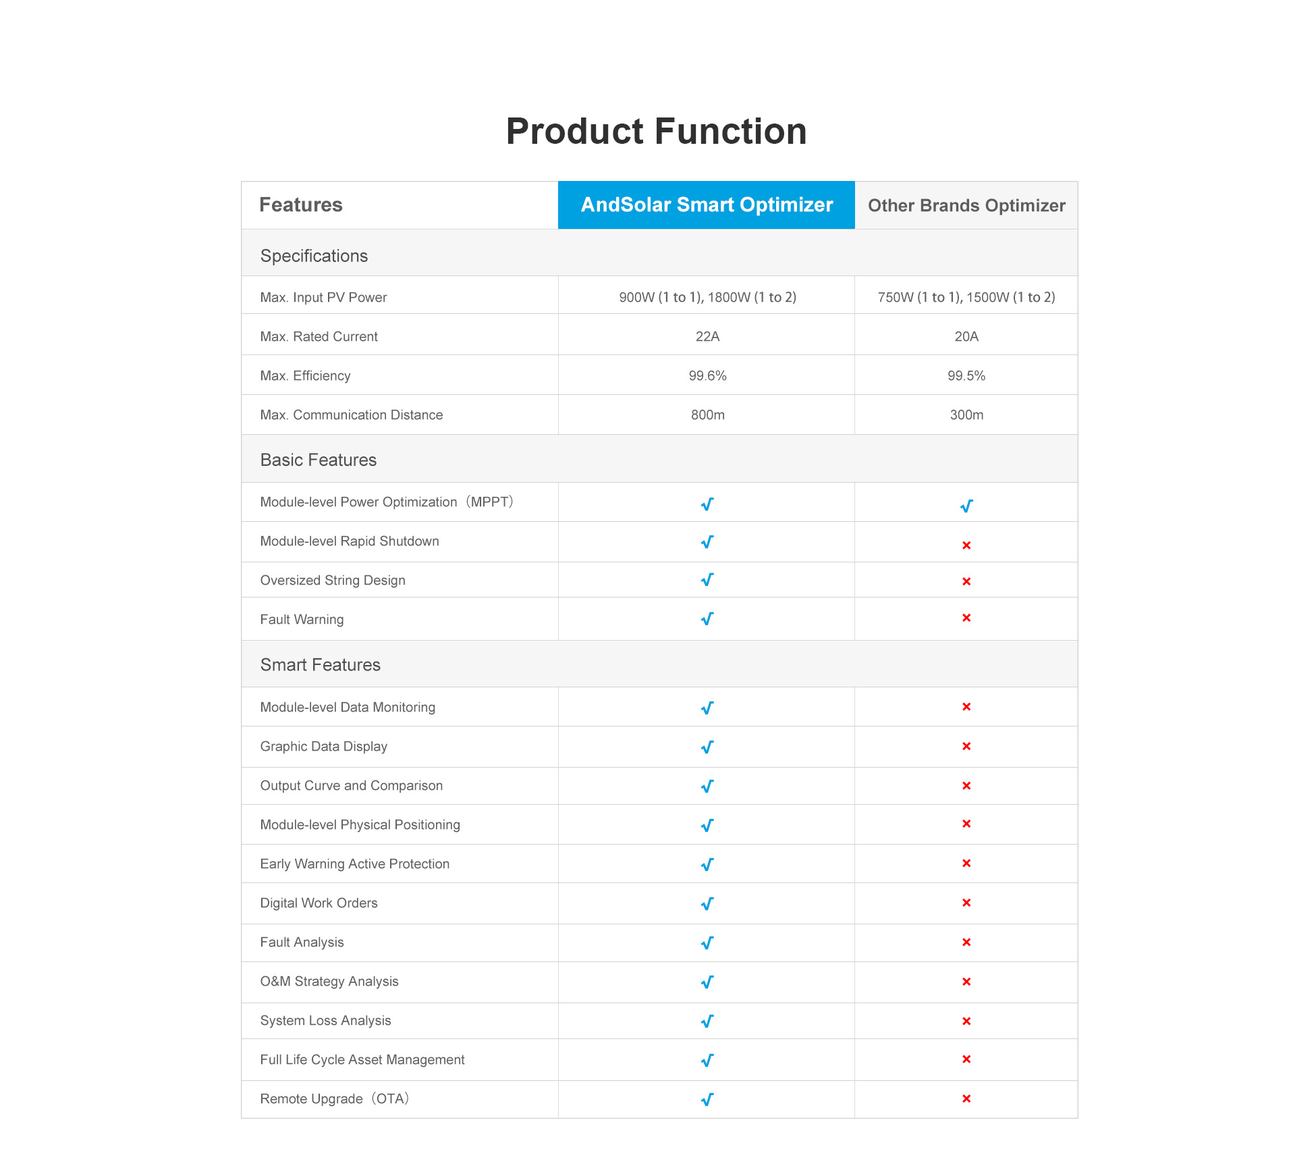The width and height of the screenshot is (1316, 1166).
Task: Click the 900W (1 to 1), 1800W value cell
Action: (x=707, y=297)
